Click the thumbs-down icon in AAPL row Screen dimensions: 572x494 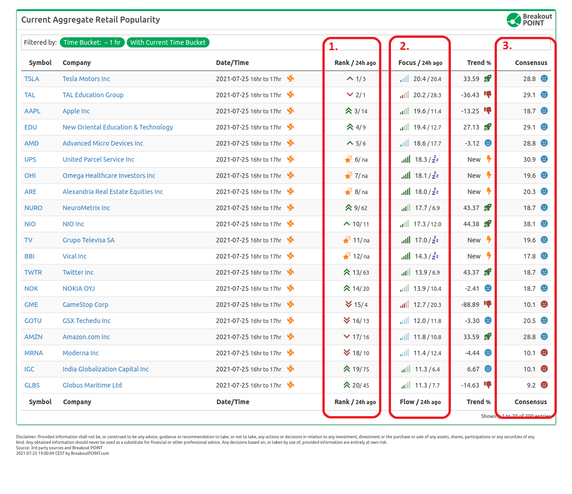488,111
